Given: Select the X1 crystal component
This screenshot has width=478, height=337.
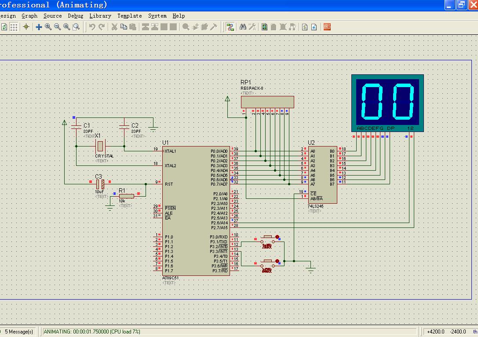Looking at the screenshot, I should pyautogui.click(x=100, y=147).
